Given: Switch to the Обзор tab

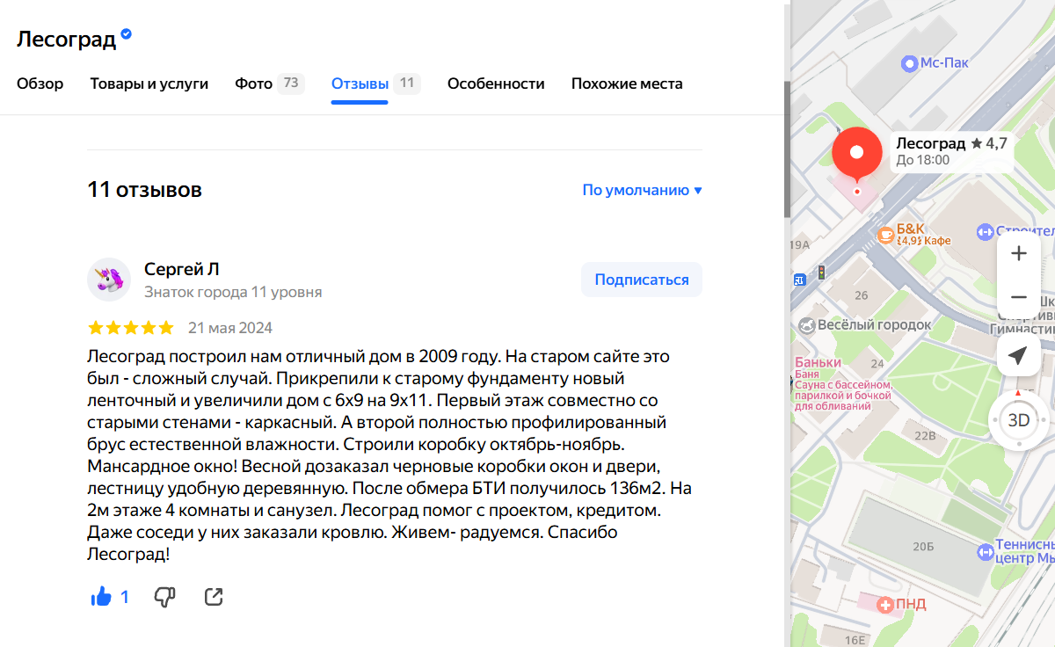Looking at the screenshot, I should 40,84.
